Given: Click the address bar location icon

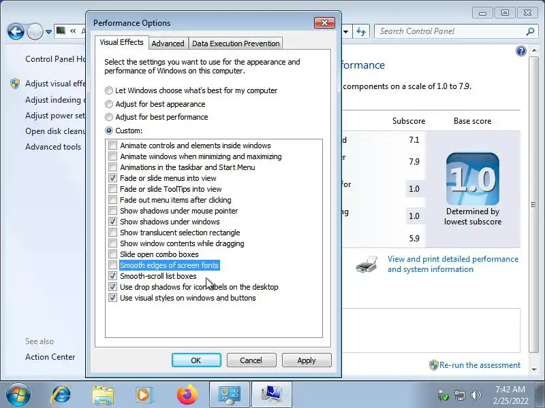Looking at the screenshot, I should [61, 31].
